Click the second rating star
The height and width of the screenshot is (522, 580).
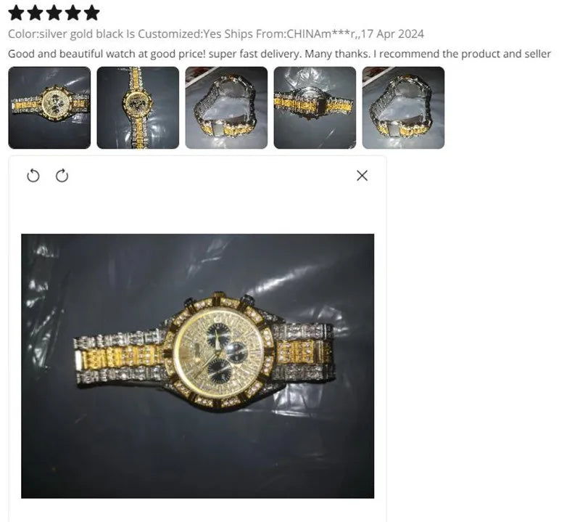[36, 12]
